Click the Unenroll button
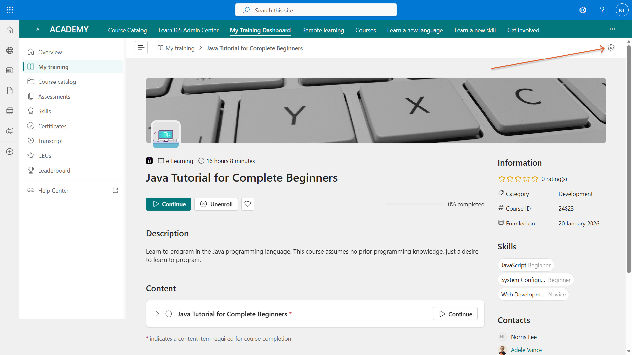Image resolution: width=632 pixels, height=355 pixels. (x=216, y=204)
